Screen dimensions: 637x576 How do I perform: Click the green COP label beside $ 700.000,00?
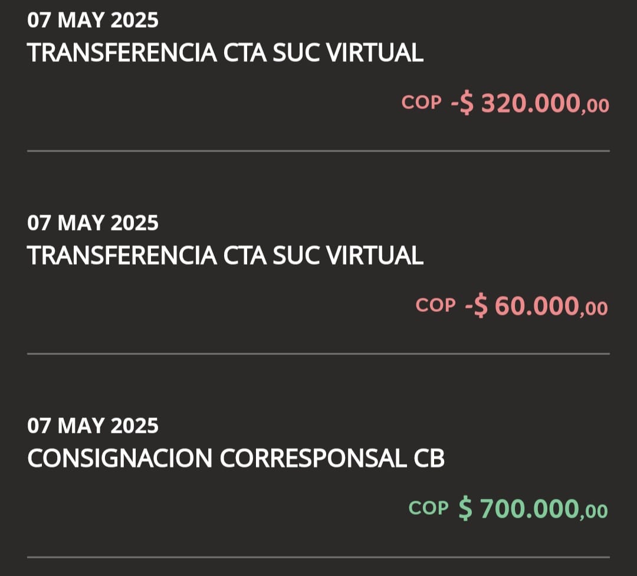429,508
